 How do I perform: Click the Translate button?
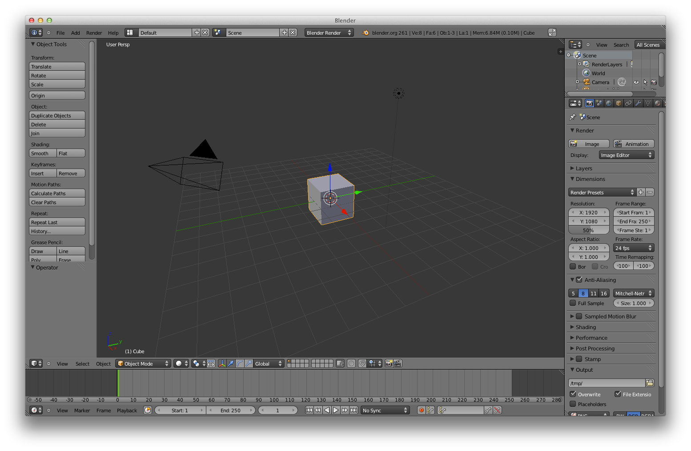point(57,66)
